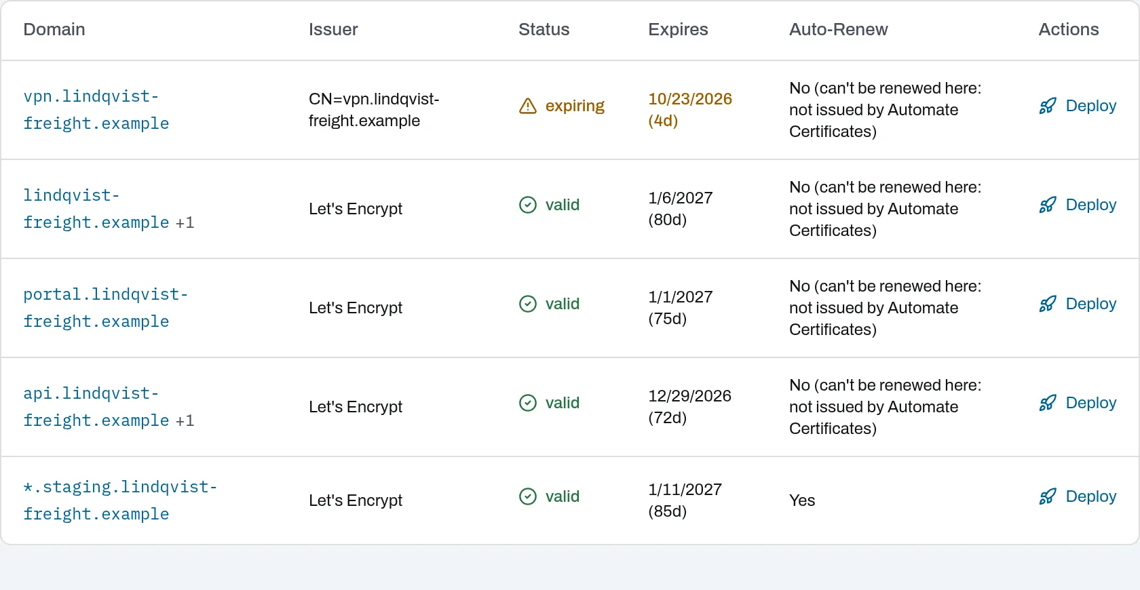Click the 1/6/2027 (80d) expiry date
Image resolution: width=1140 pixels, height=590 pixels.
(681, 209)
